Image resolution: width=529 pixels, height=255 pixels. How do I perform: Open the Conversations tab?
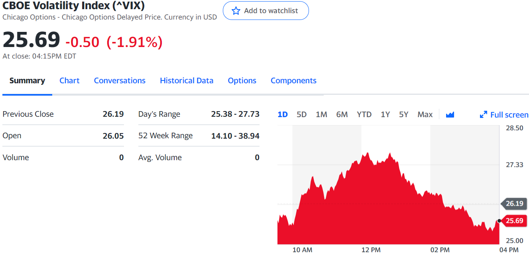pos(120,80)
